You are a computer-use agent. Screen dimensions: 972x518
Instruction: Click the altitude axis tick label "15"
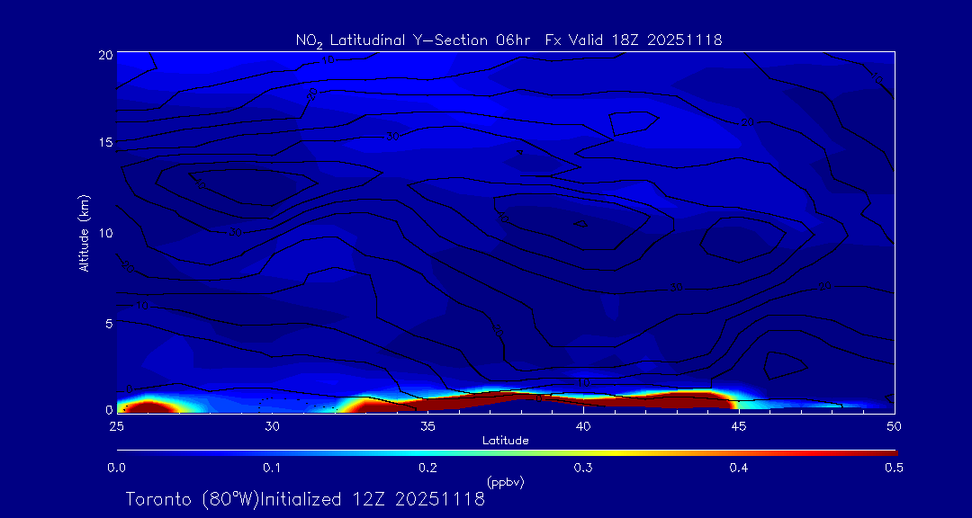pyautogui.click(x=104, y=142)
